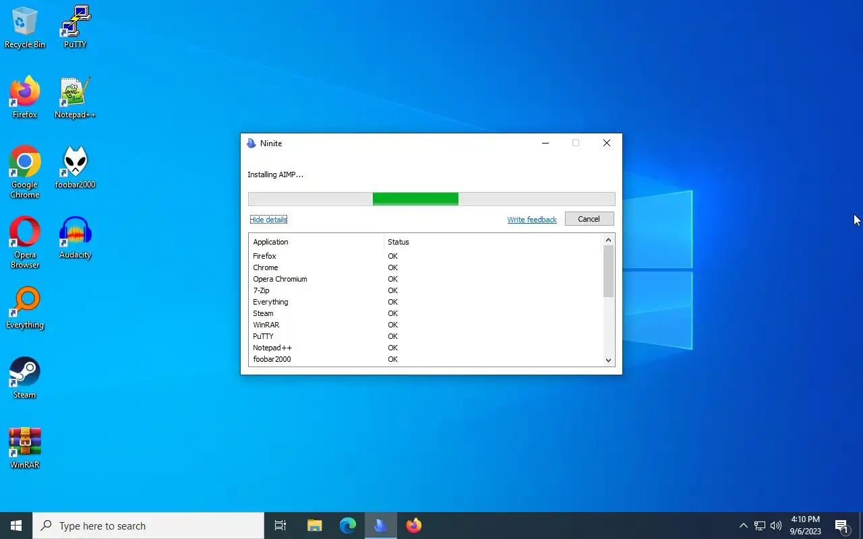The image size is (863, 539).
Task: Select the 7-Zip row
Action: point(425,290)
